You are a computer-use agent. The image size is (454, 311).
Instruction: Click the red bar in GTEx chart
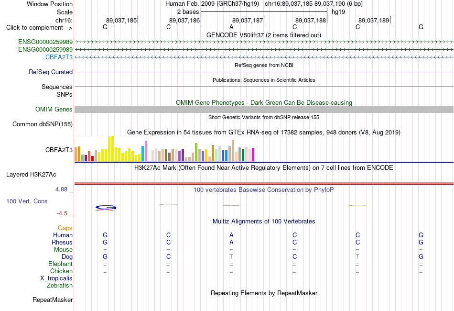click(92, 158)
